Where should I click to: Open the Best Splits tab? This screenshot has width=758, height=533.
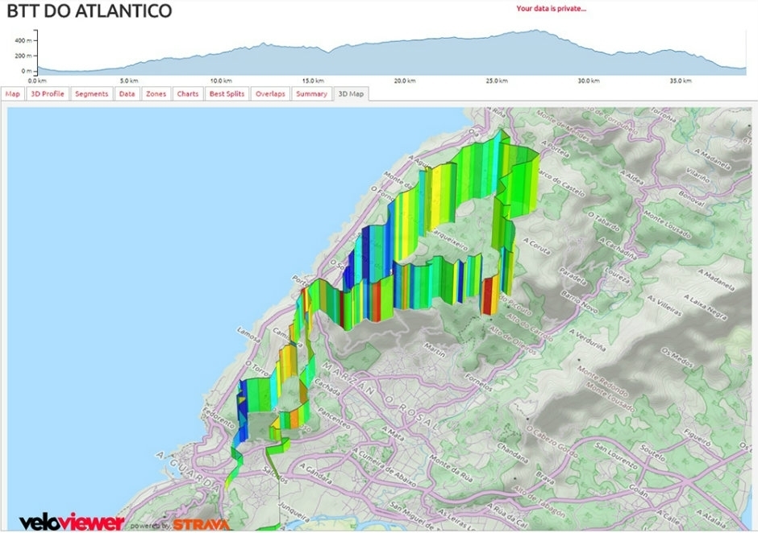227,94
